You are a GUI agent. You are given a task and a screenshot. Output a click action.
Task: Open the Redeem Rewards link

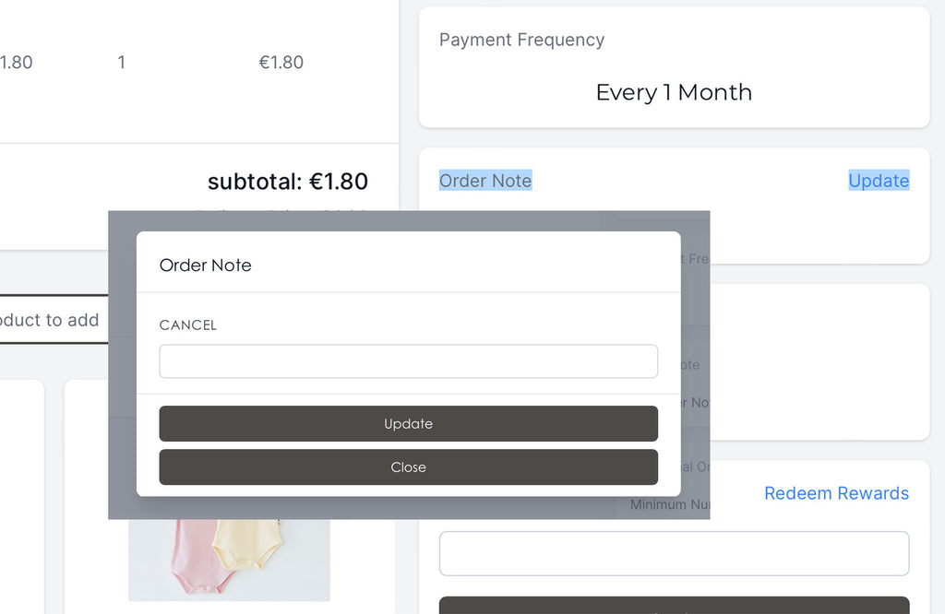[x=836, y=493]
